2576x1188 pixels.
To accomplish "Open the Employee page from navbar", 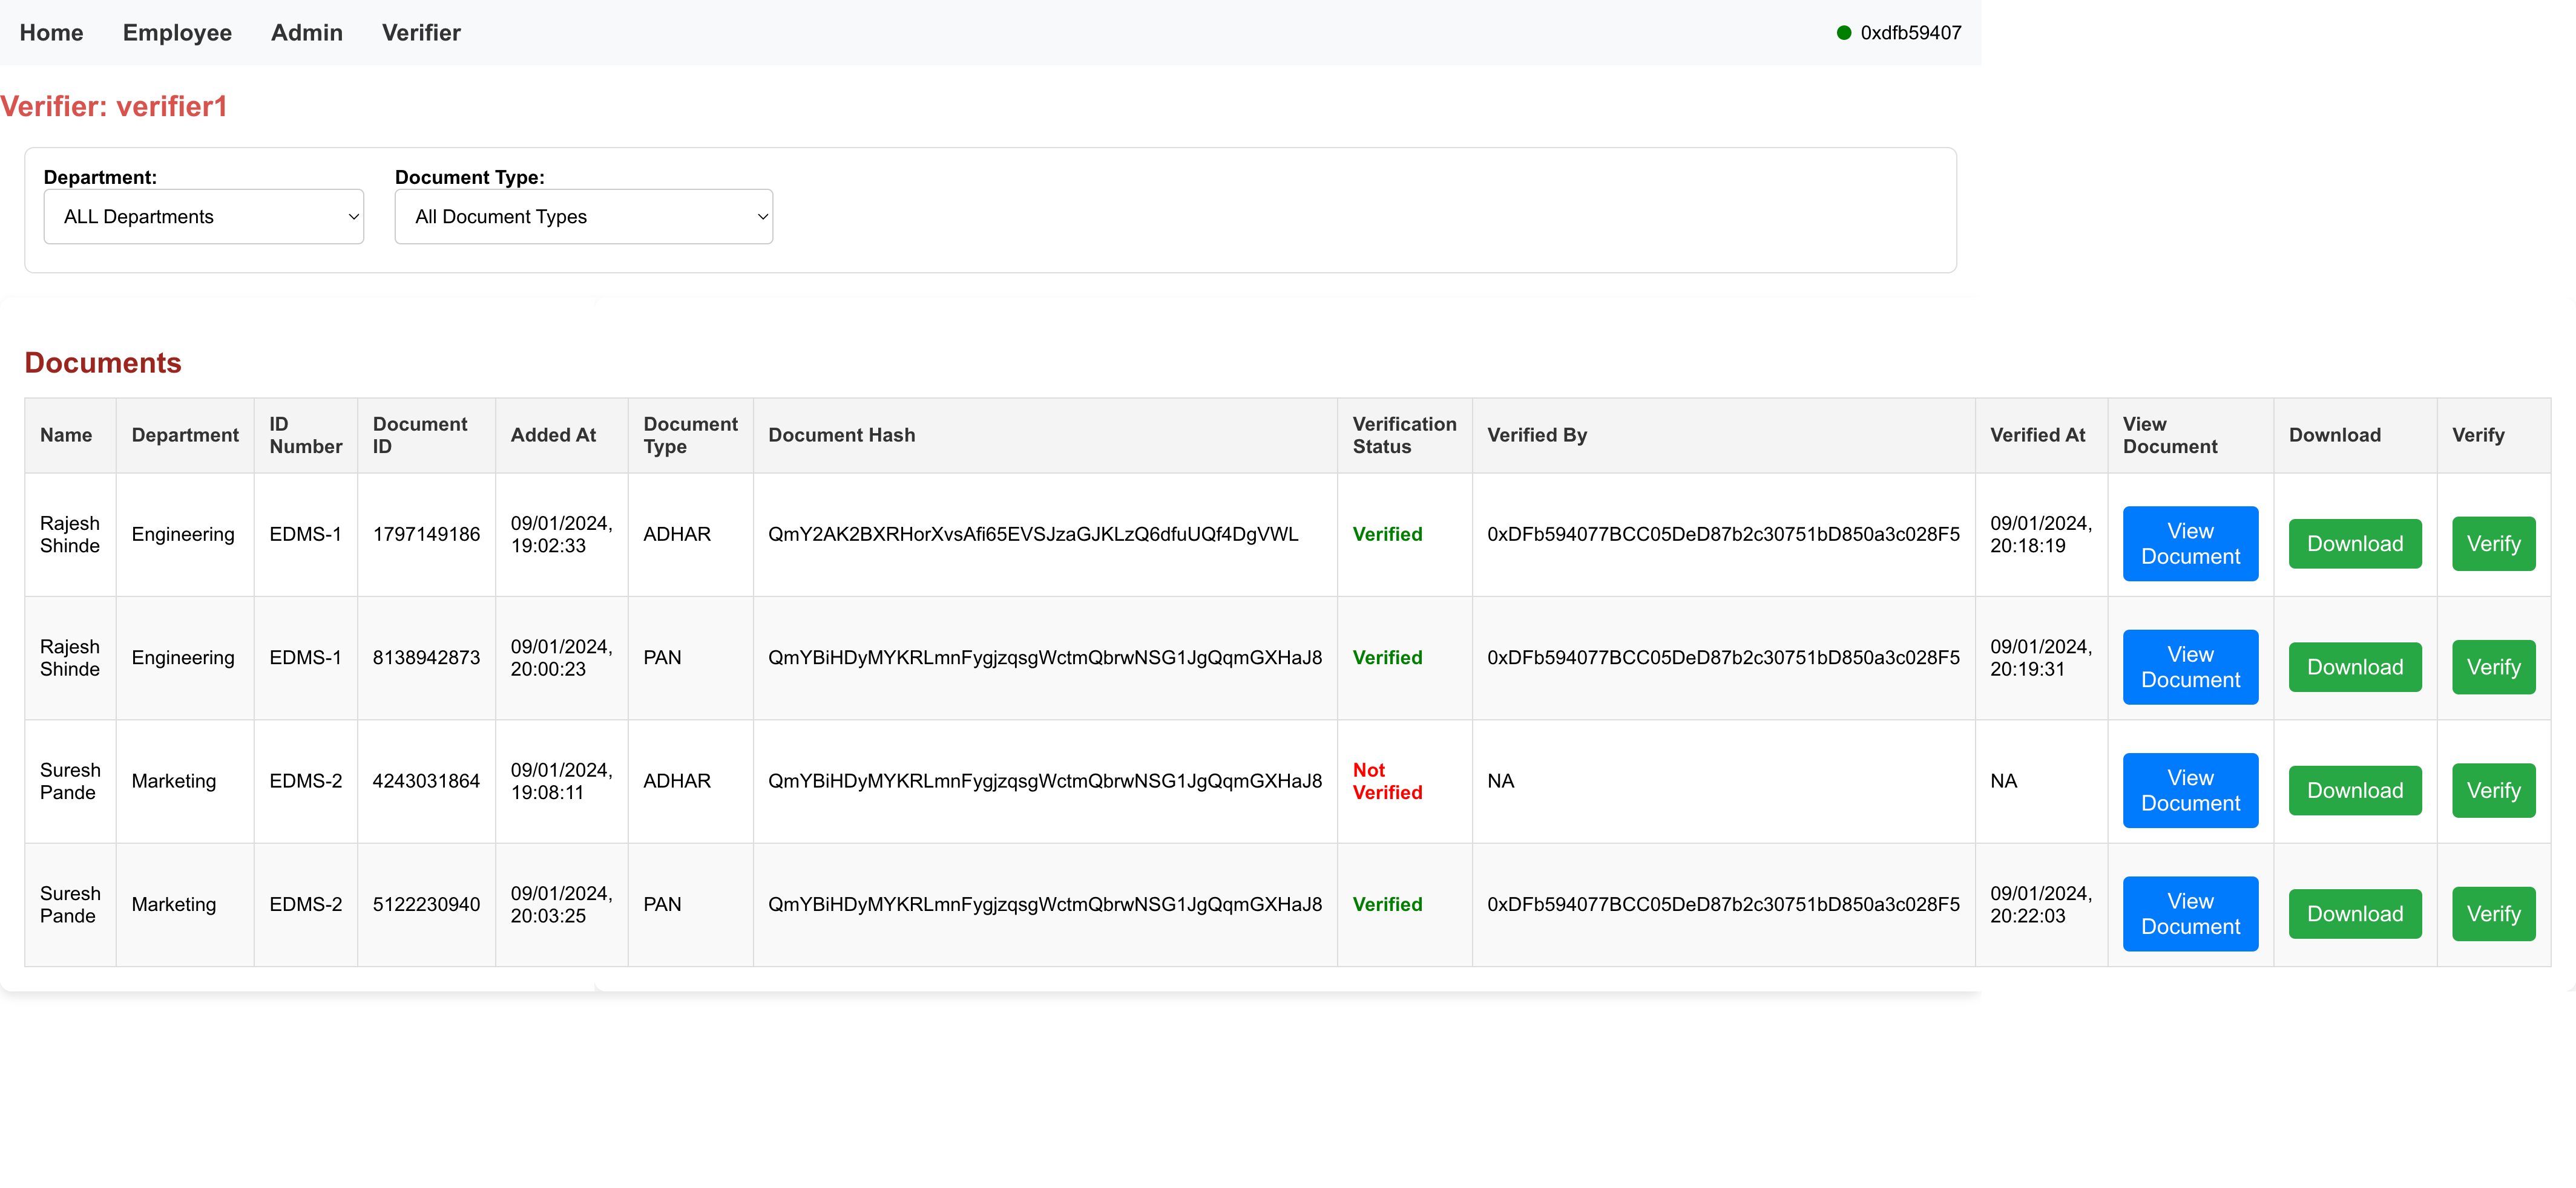I will (x=177, y=33).
